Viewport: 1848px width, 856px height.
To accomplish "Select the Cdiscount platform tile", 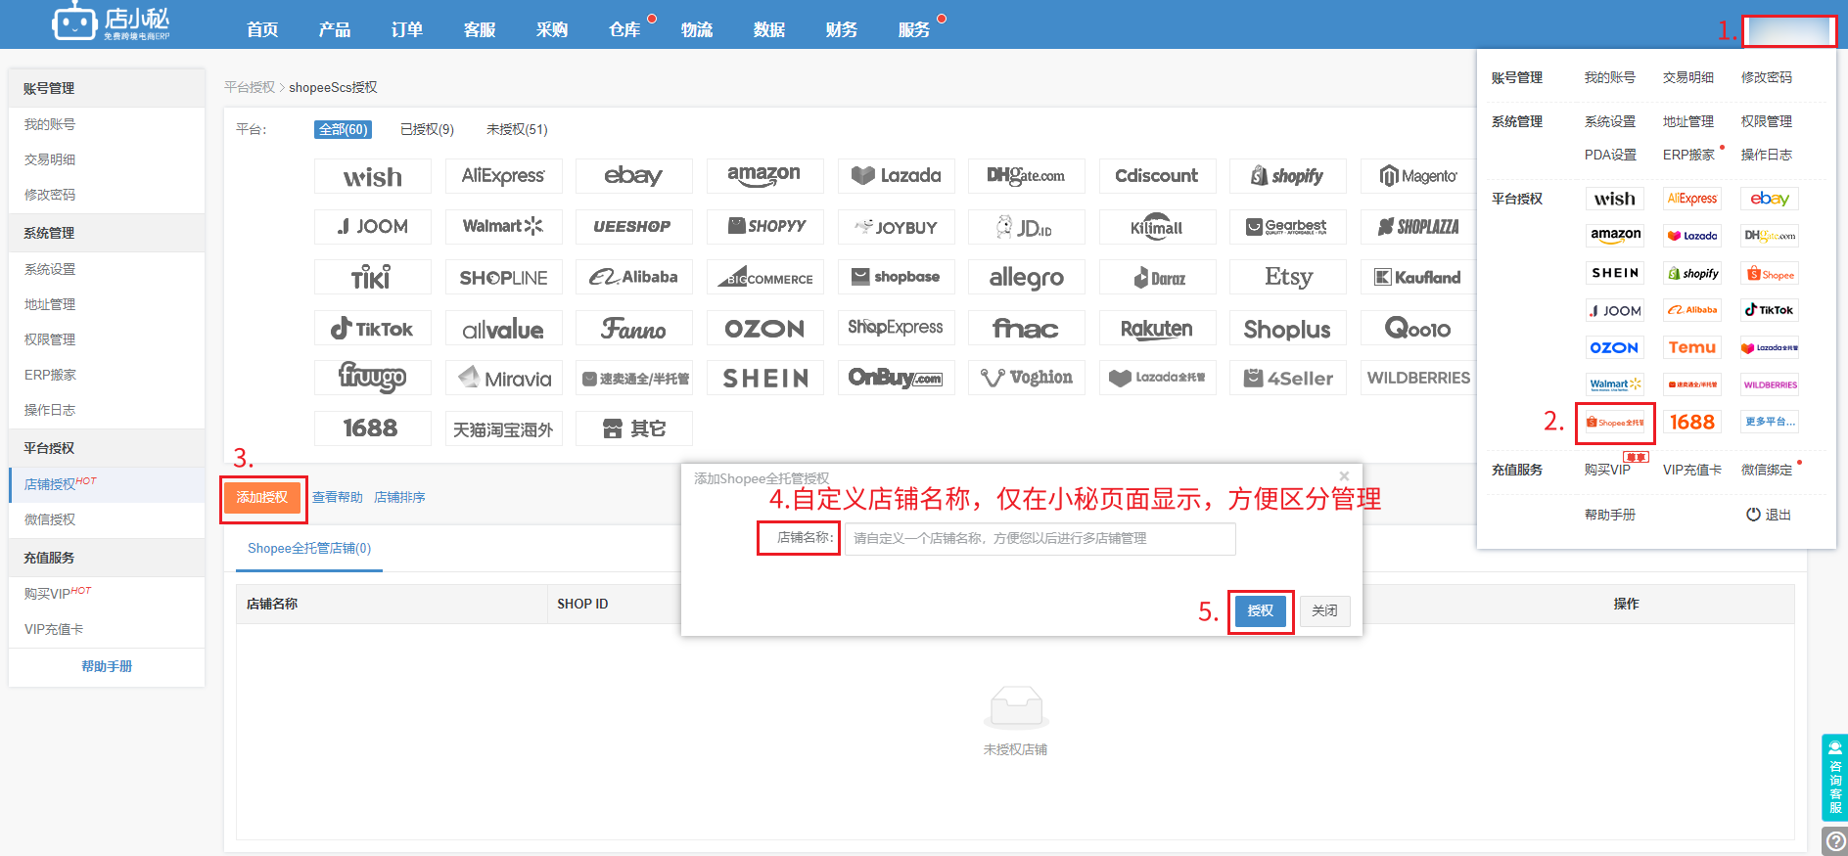I will [x=1157, y=176].
